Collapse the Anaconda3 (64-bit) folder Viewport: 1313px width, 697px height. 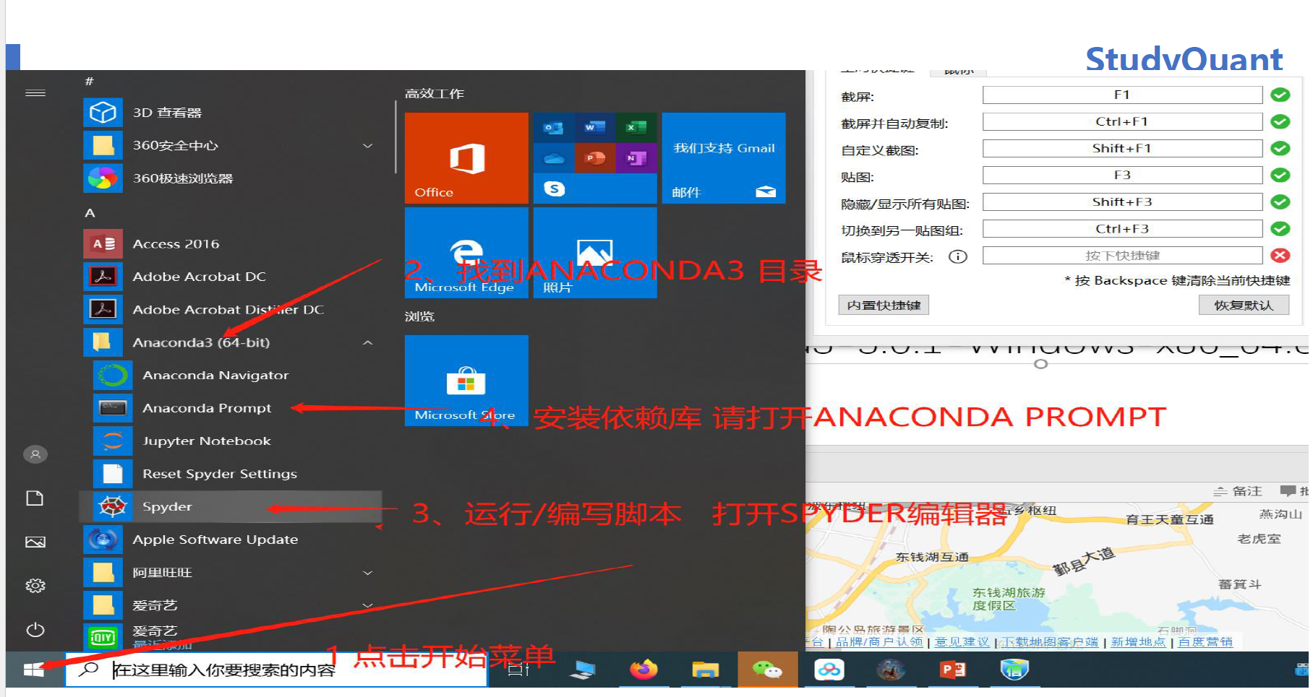point(367,342)
